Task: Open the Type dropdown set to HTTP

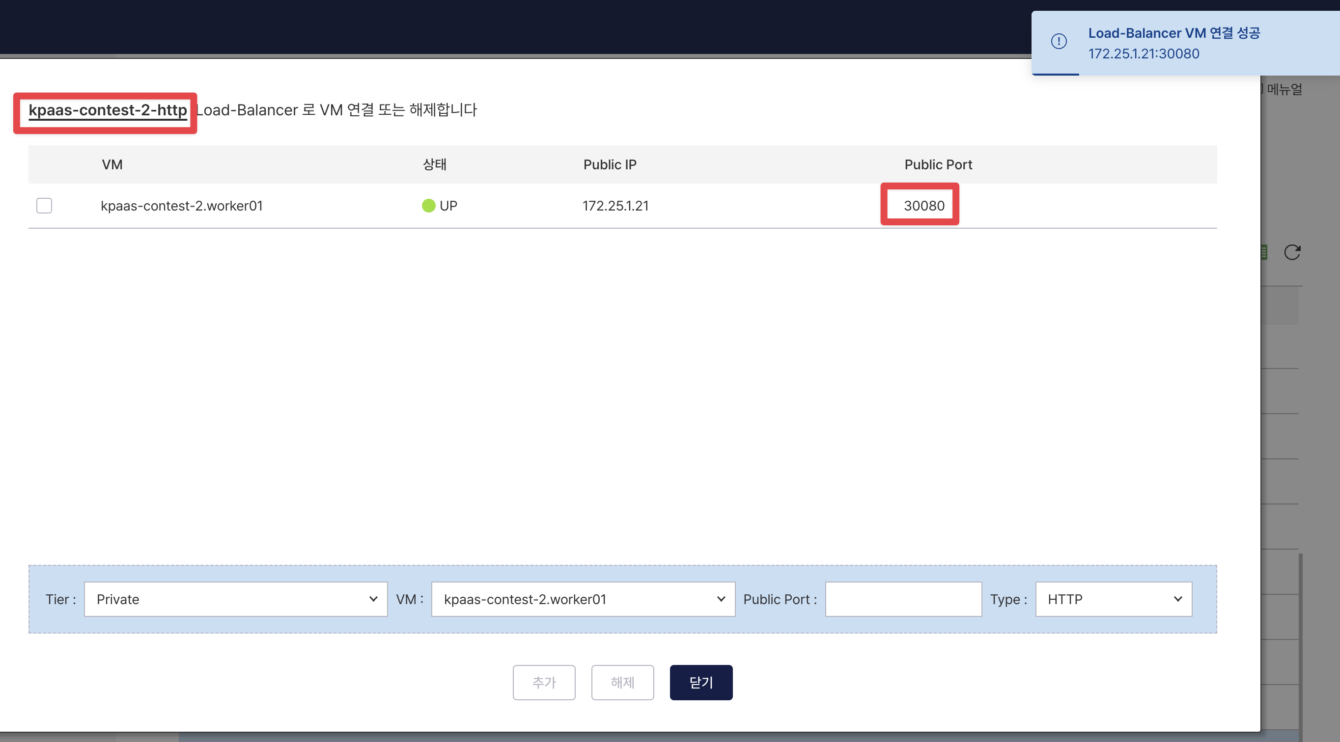Action: click(1113, 599)
